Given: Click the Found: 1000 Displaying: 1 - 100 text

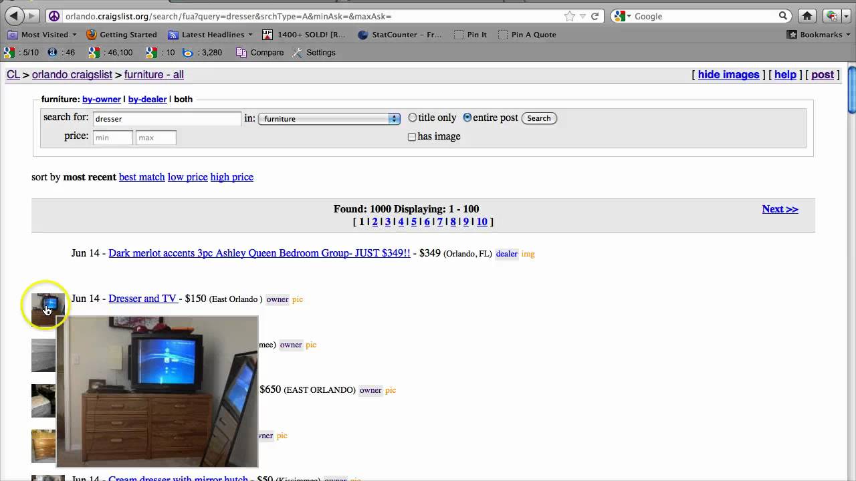Looking at the screenshot, I should pyautogui.click(x=407, y=209).
